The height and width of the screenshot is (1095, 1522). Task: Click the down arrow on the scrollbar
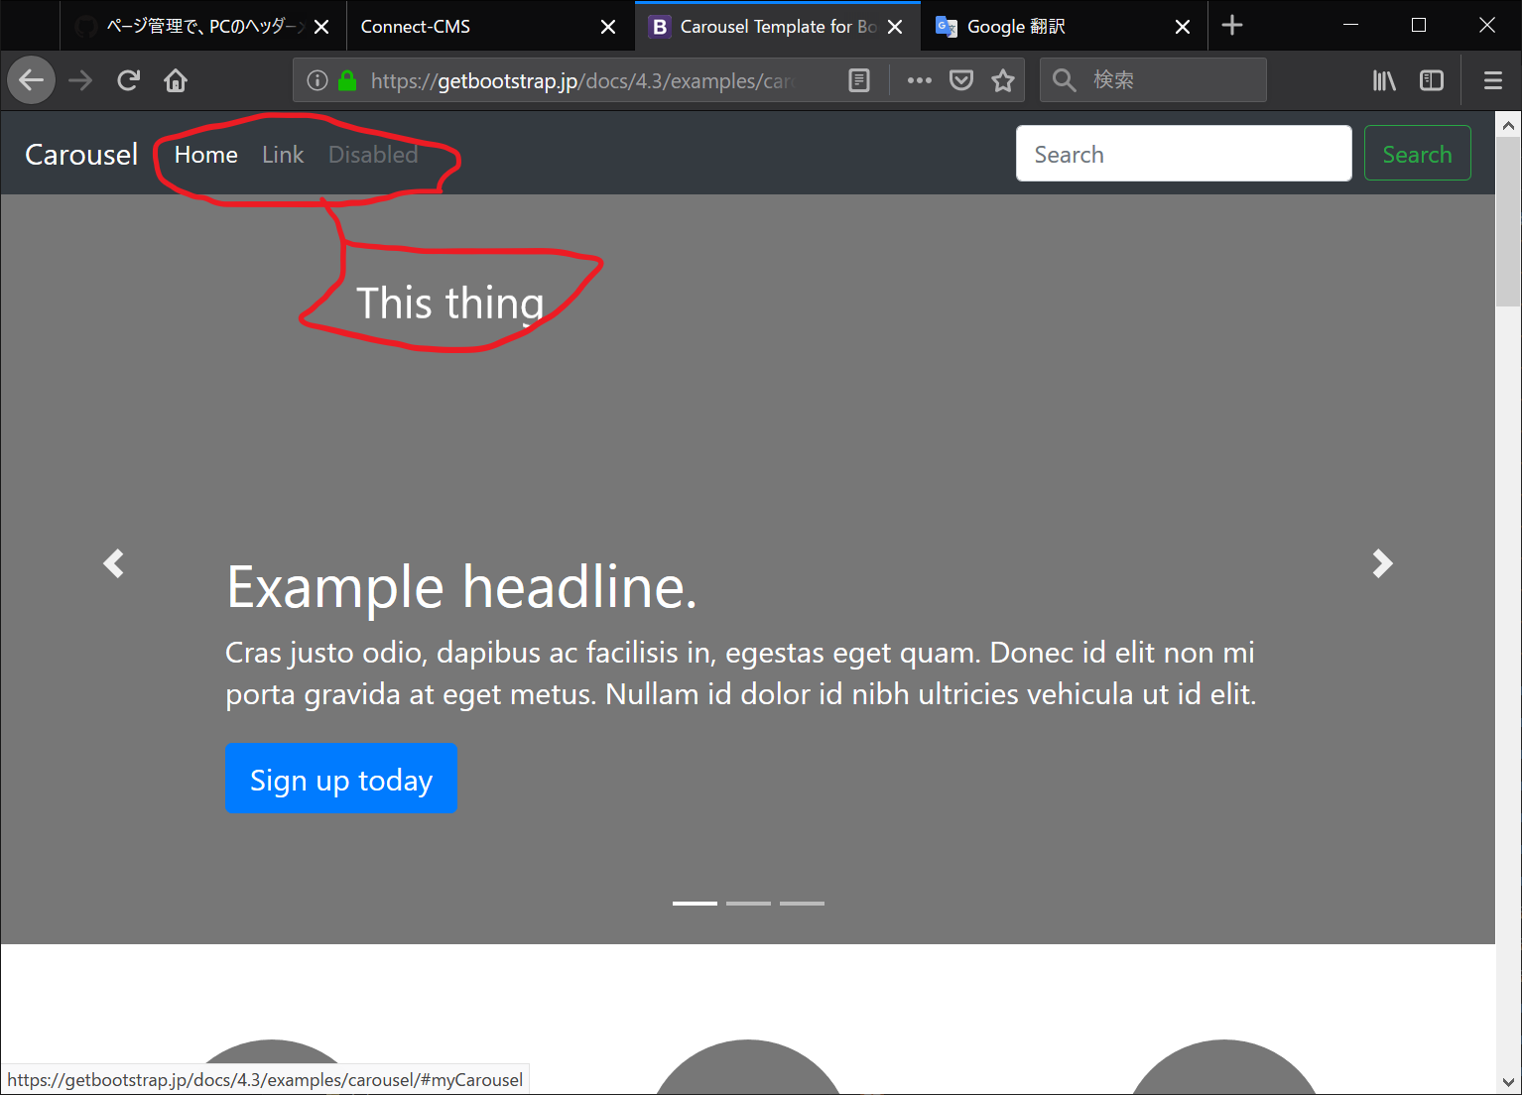pos(1509,1084)
